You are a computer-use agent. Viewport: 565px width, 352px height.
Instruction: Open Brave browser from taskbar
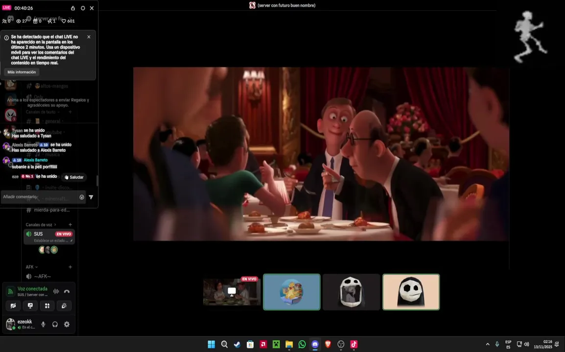(x=328, y=345)
